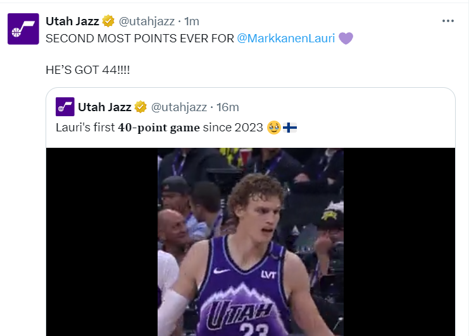The width and height of the screenshot is (469, 336).
Task: Click the pleading face emoji in quoted tweet
Action: pos(274,128)
